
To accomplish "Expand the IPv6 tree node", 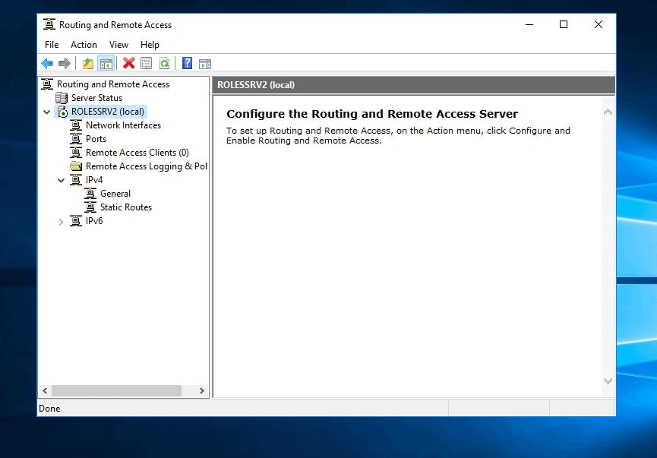I will click(x=61, y=220).
